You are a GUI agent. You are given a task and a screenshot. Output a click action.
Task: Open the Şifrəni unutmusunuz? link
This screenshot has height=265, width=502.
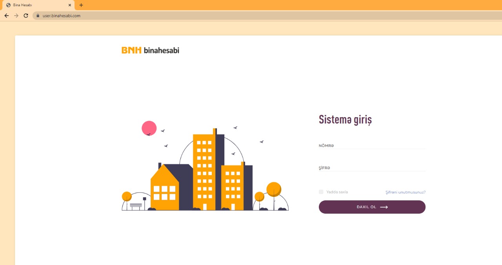pos(405,192)
